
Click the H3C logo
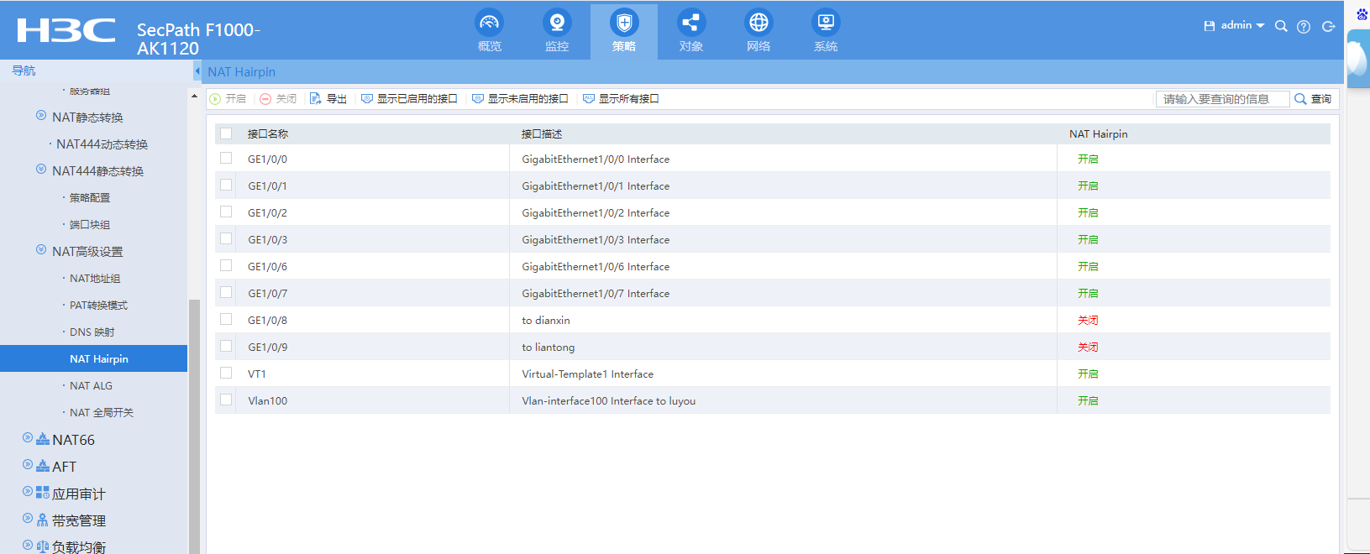click(66, 30)
